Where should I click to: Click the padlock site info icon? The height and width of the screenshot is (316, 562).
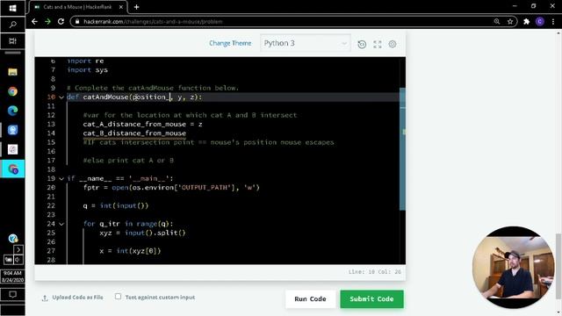click(x=77, y=21)
